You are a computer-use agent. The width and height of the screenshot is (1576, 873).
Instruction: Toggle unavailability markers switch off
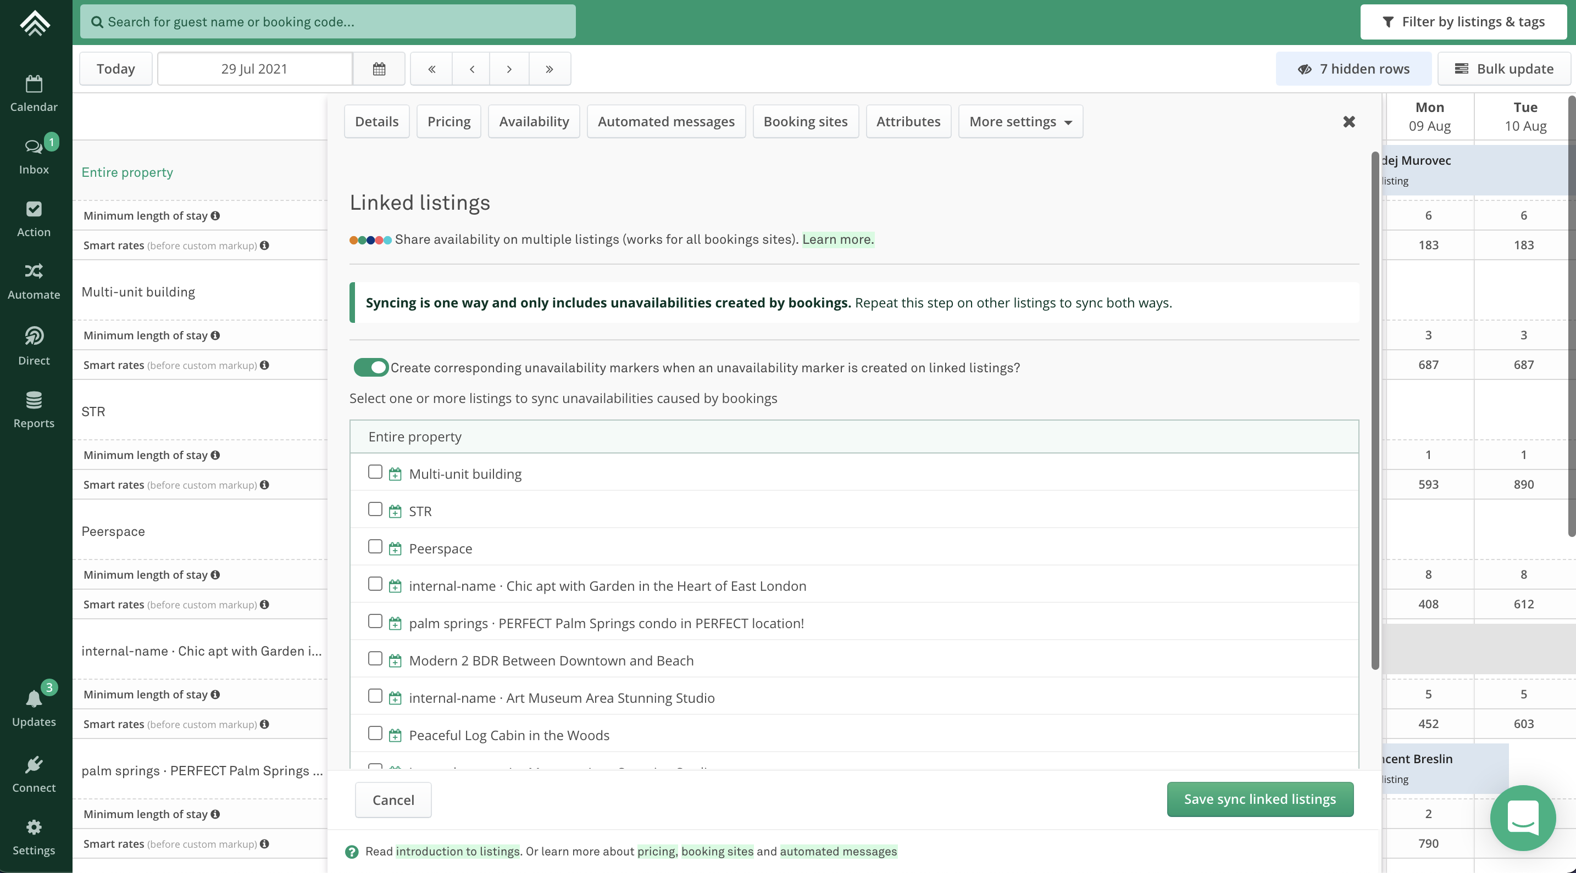[371, 367]
